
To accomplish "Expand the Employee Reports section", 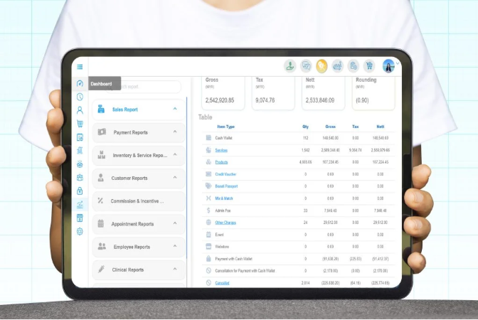I will [174, 247].
